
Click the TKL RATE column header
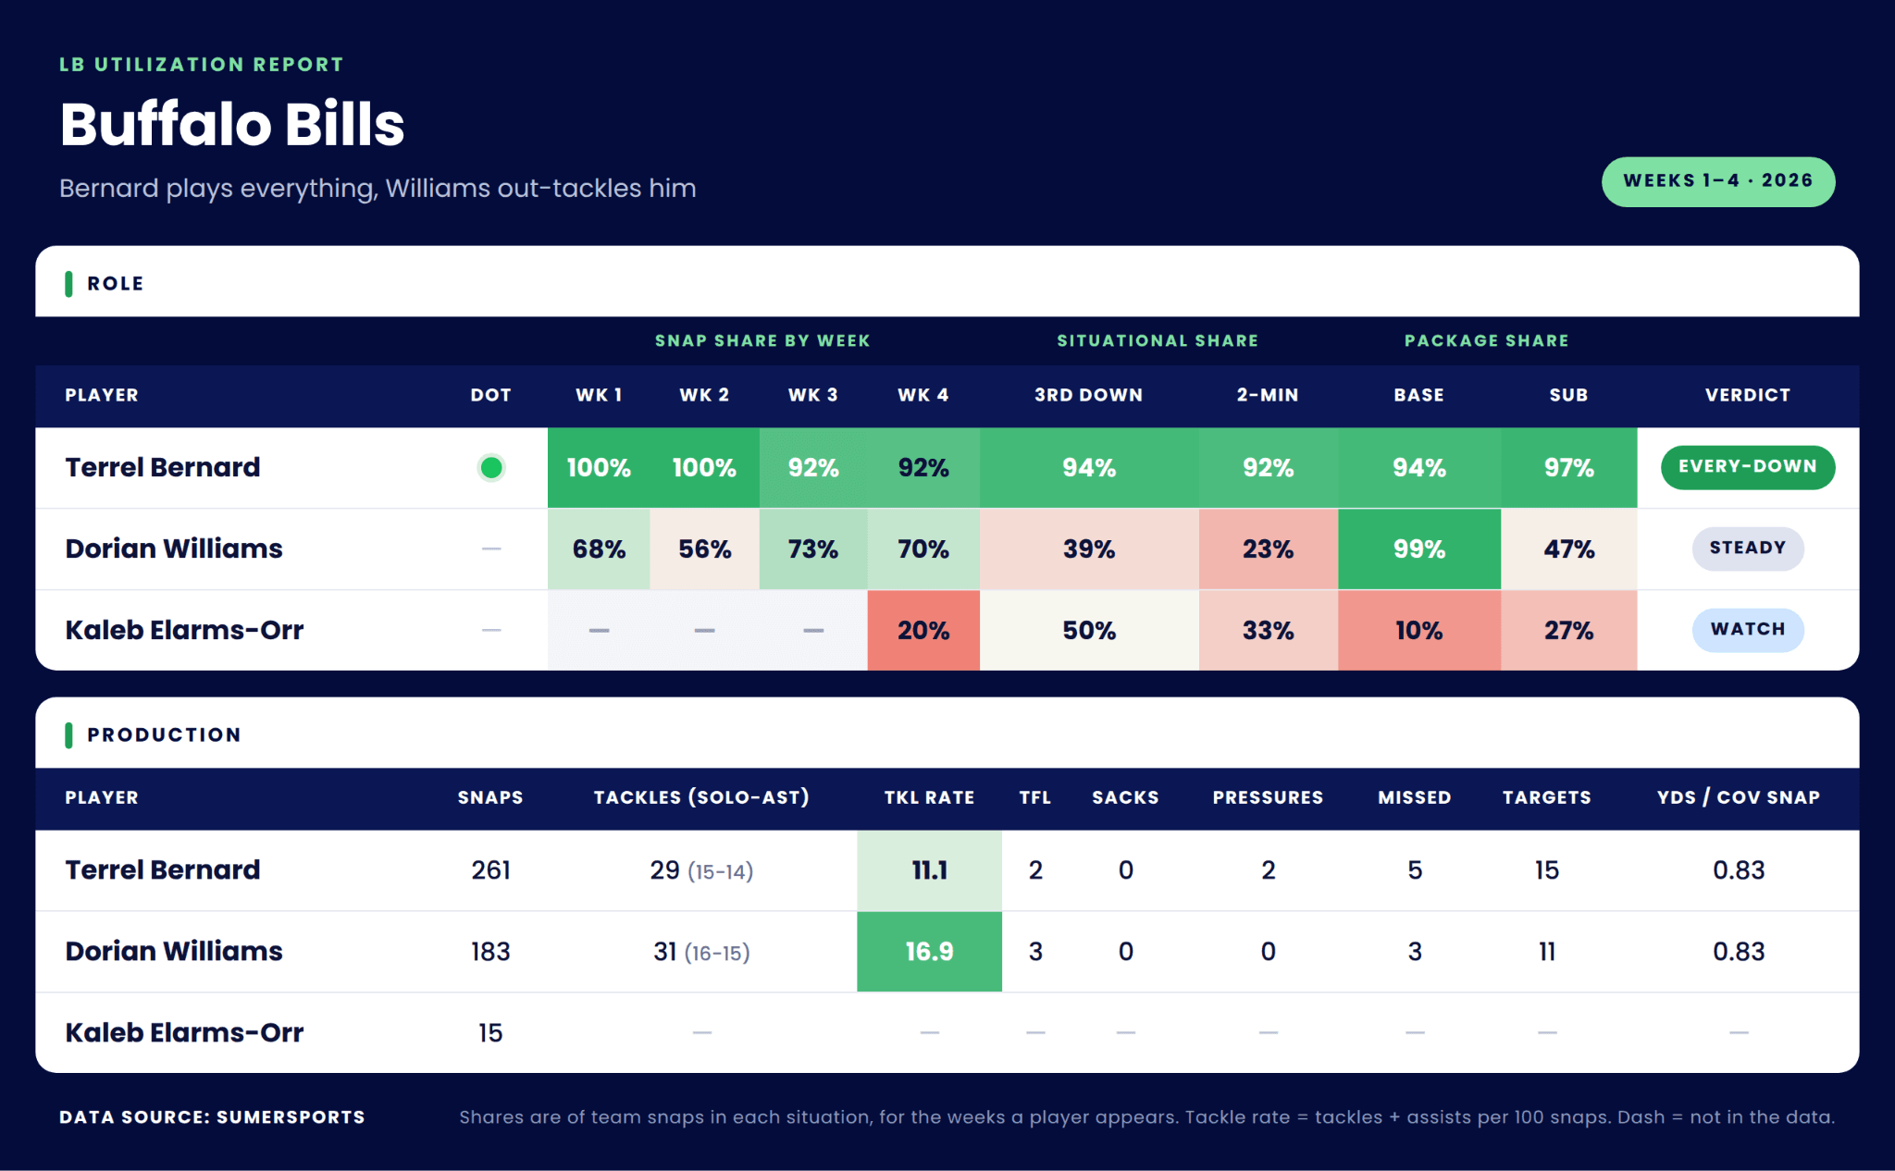click(x=929, y=797)
